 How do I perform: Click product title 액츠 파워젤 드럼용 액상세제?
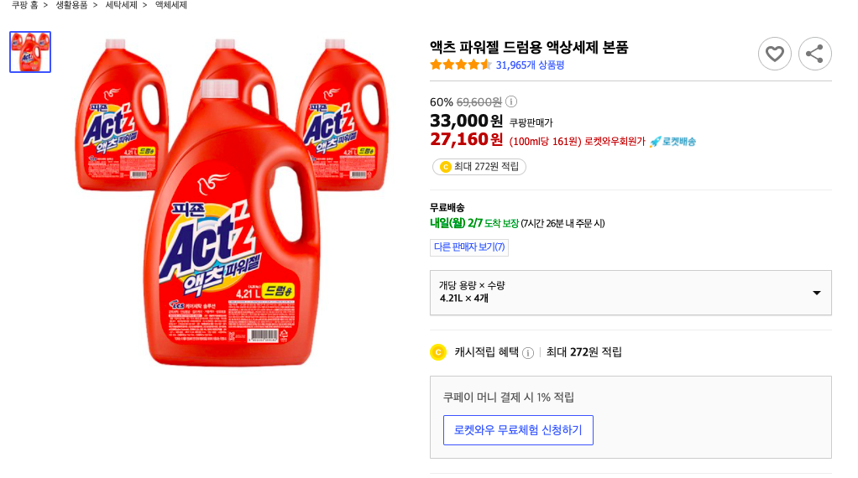(x=528, y=47)
